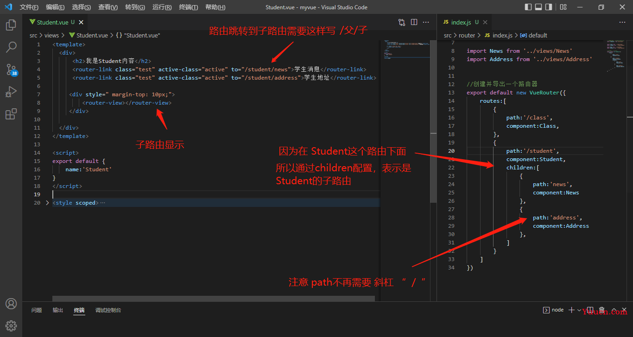
Task: Click 'Student.vue' file in left breadcrumb
Action: (88, 35)
